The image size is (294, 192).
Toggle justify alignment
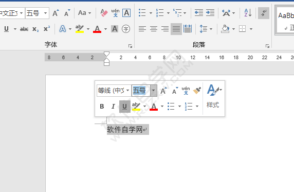tap(176, 29)
